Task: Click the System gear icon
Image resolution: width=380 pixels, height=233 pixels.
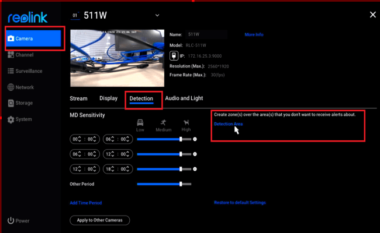Action: (x=11, y=119)
